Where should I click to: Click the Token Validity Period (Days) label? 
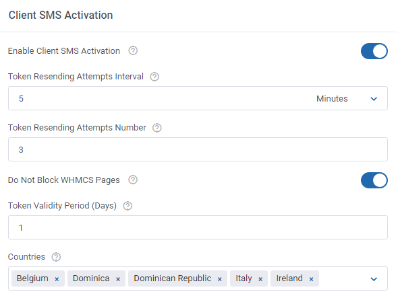tap(62, 206)
